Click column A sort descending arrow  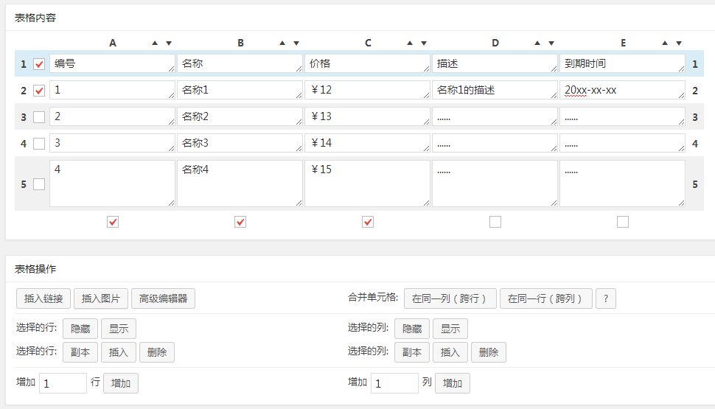[169, 43]
